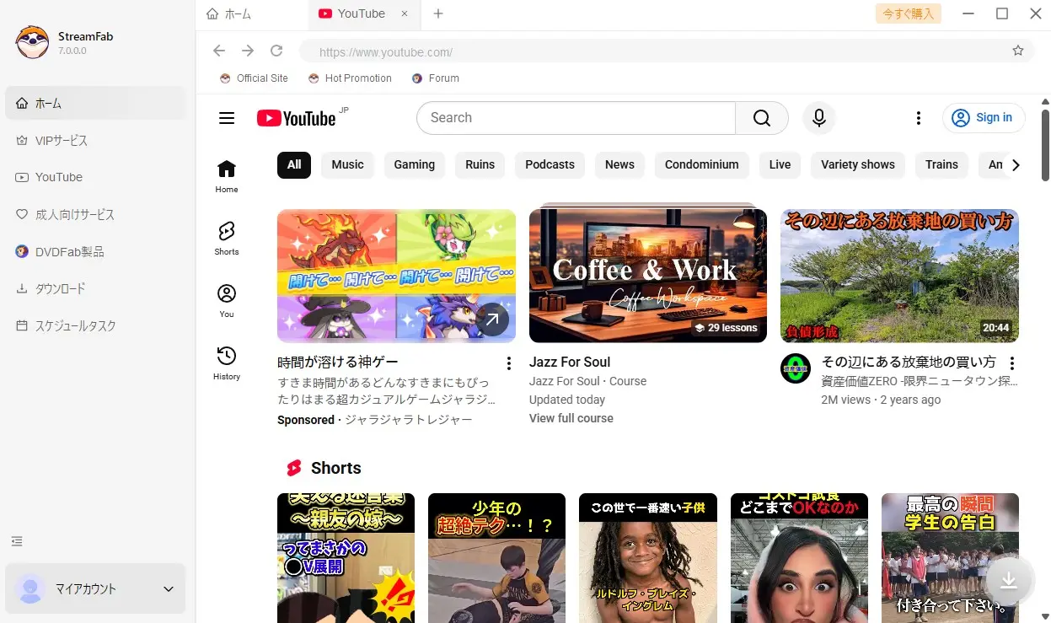The width and height of the screenshot is (1051, 623).
Task: Reload the current page
Action: 276,51
